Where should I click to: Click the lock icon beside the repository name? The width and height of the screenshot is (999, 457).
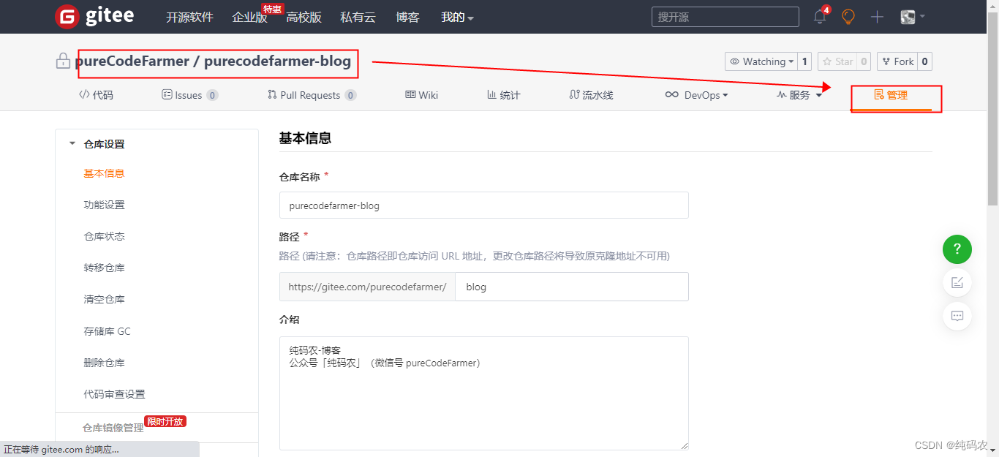(x=63, y=61)
